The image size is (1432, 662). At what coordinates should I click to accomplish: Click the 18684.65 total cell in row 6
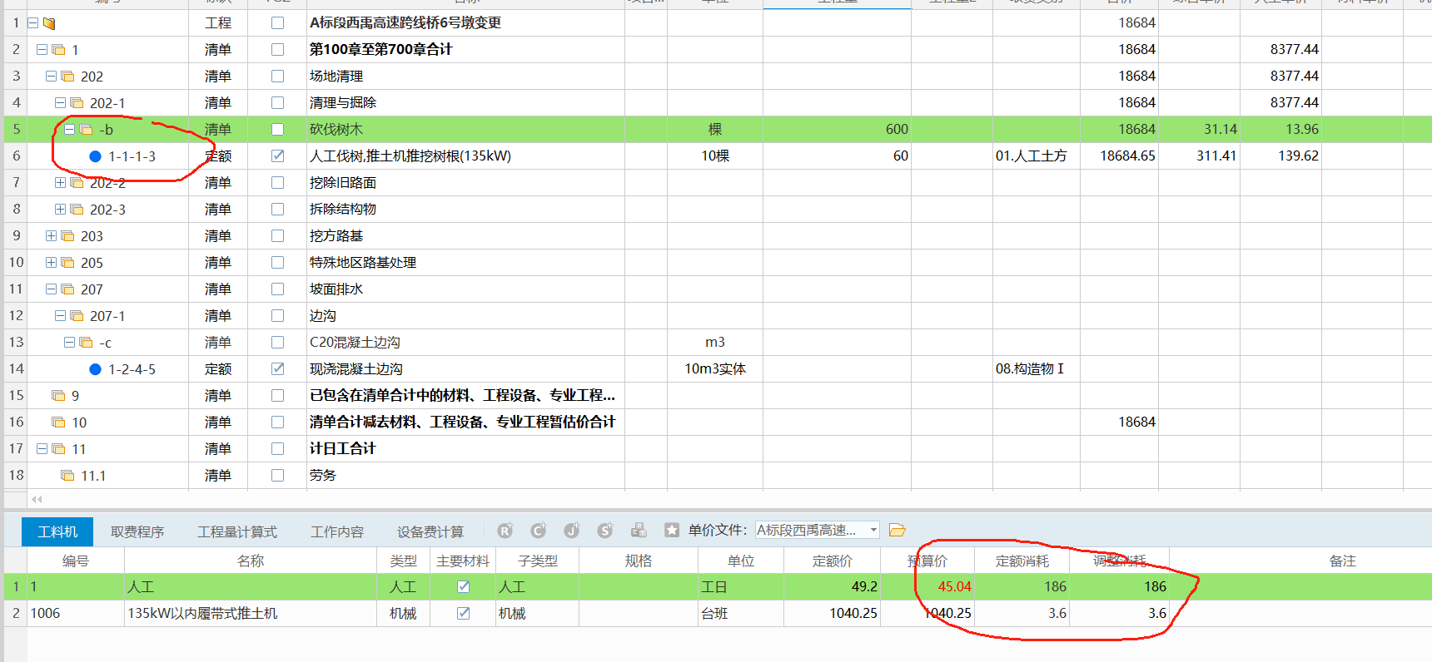click(1119, 156)
